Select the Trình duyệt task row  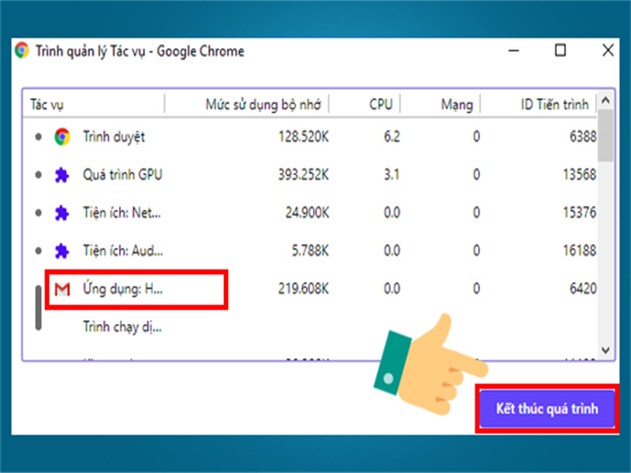310,136
